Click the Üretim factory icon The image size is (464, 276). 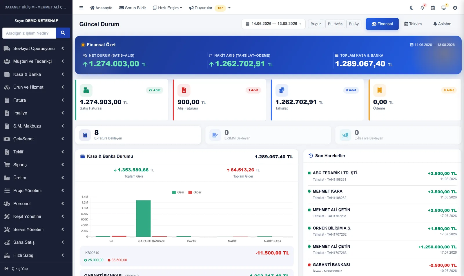click(x=7, y=178)
